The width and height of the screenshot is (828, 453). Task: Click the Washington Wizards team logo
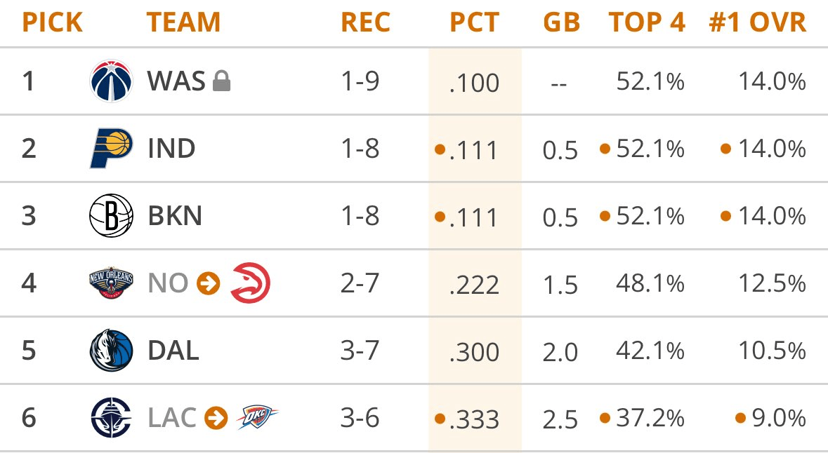point(111,81)
